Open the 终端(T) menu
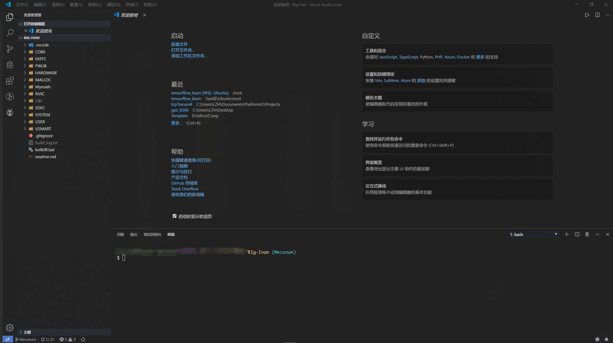This screenshot has width=613, height=343. click(132, 4)
